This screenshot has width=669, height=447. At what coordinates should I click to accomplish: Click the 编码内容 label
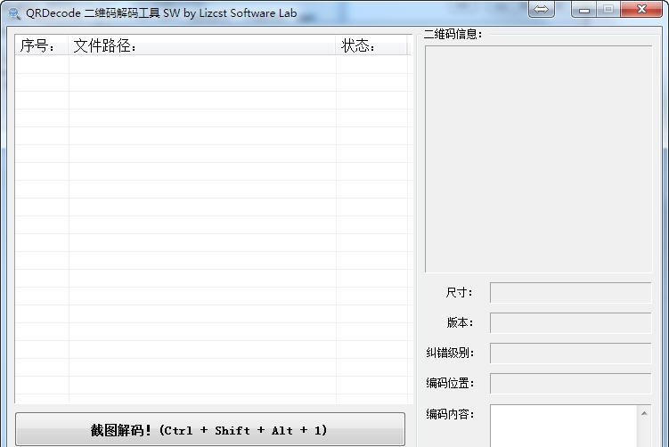point(450,414)
